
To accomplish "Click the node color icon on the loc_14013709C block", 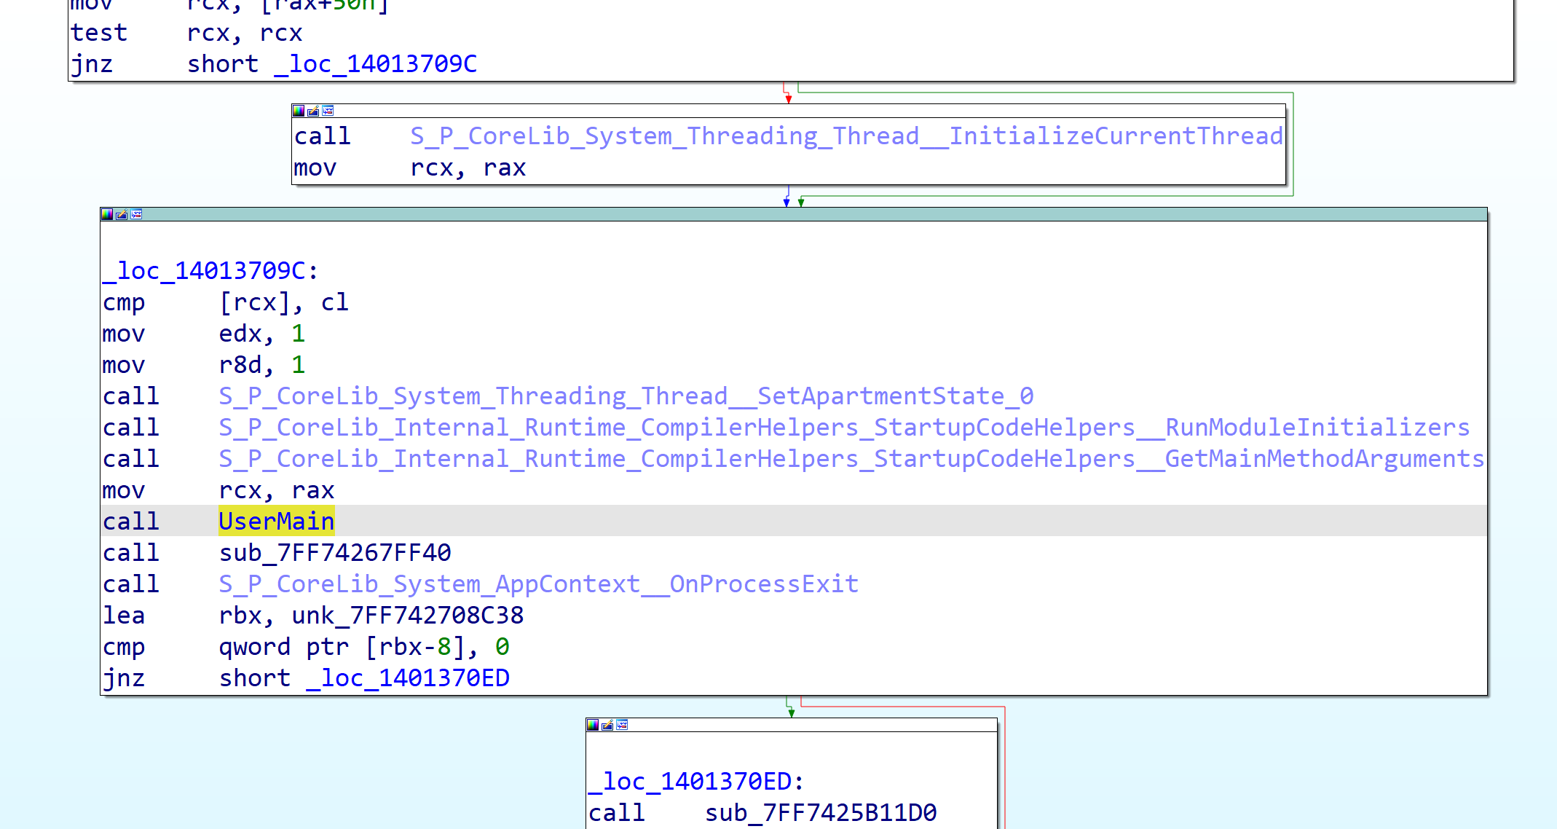I will tap(107, 214).
